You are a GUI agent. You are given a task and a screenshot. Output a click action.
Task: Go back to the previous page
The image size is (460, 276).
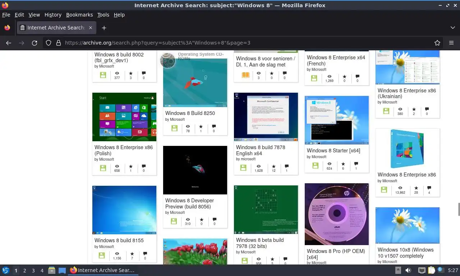tap(9, 43)
